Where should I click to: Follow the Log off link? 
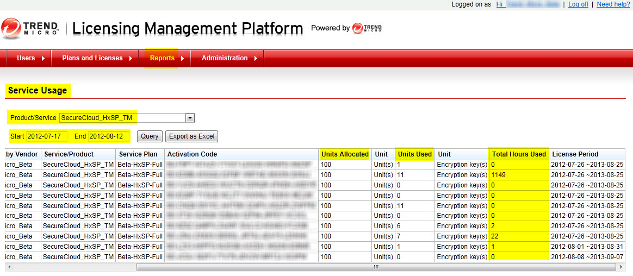(x=578, y=4)
